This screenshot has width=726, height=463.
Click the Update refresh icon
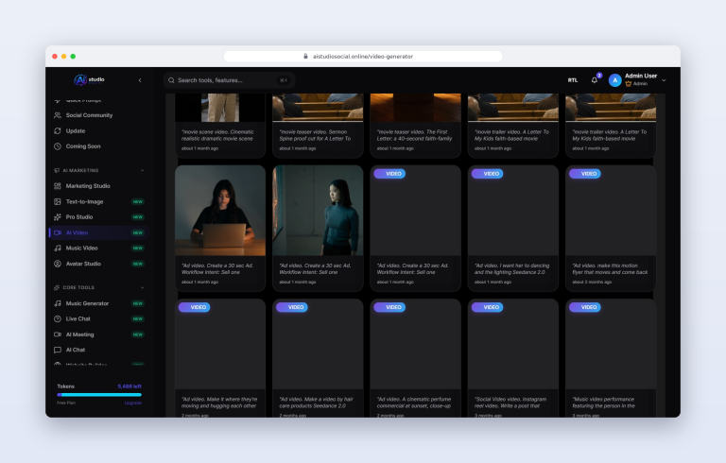click(58, 131)
